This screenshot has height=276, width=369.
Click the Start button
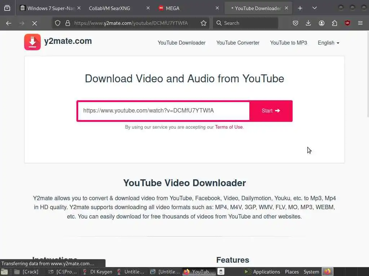[271, 111]
